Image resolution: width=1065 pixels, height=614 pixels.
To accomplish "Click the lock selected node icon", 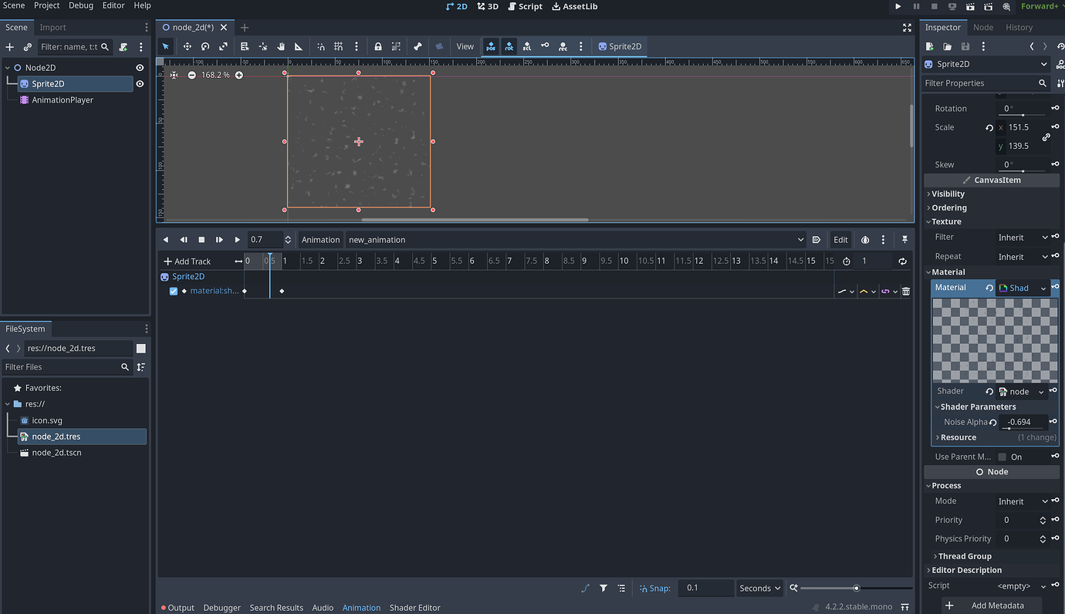I will tap(378, 46).
